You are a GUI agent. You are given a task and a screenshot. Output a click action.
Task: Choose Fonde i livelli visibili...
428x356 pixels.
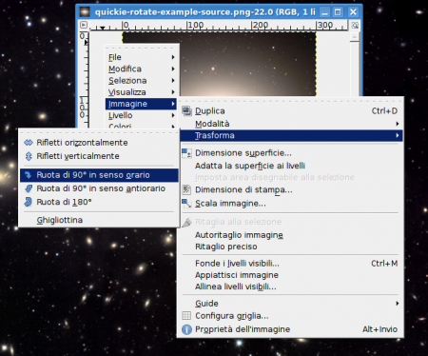pyautogui.click(x=290, y=264)
